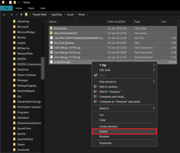Click the new folder icon in title bar

(15, 2)
